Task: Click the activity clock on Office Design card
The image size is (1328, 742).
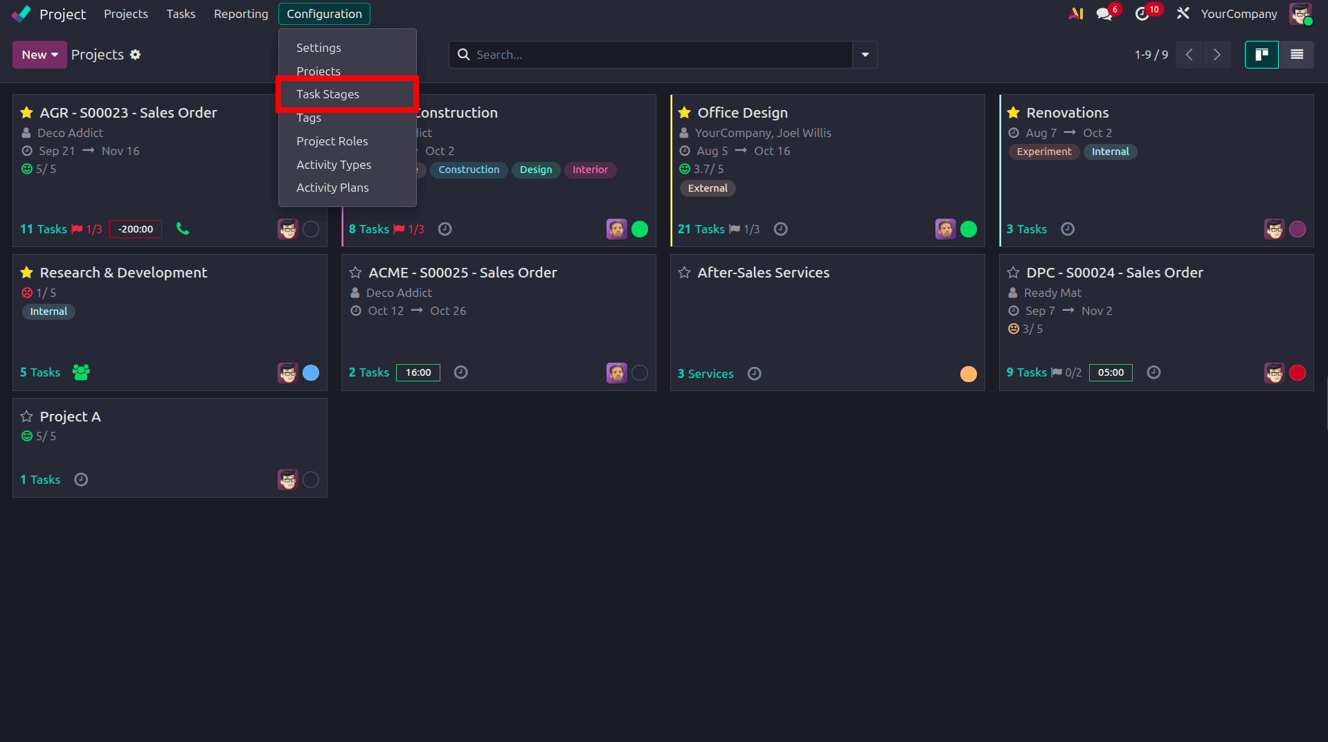Action: pos(780,229)
